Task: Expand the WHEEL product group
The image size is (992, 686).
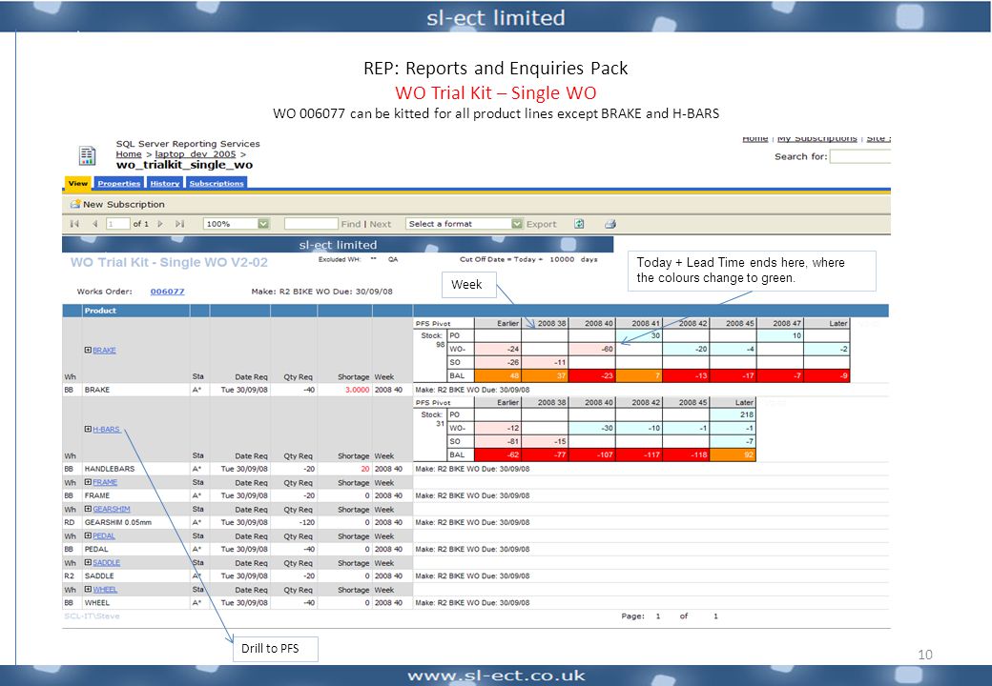Action: click(x=88, y=590)
